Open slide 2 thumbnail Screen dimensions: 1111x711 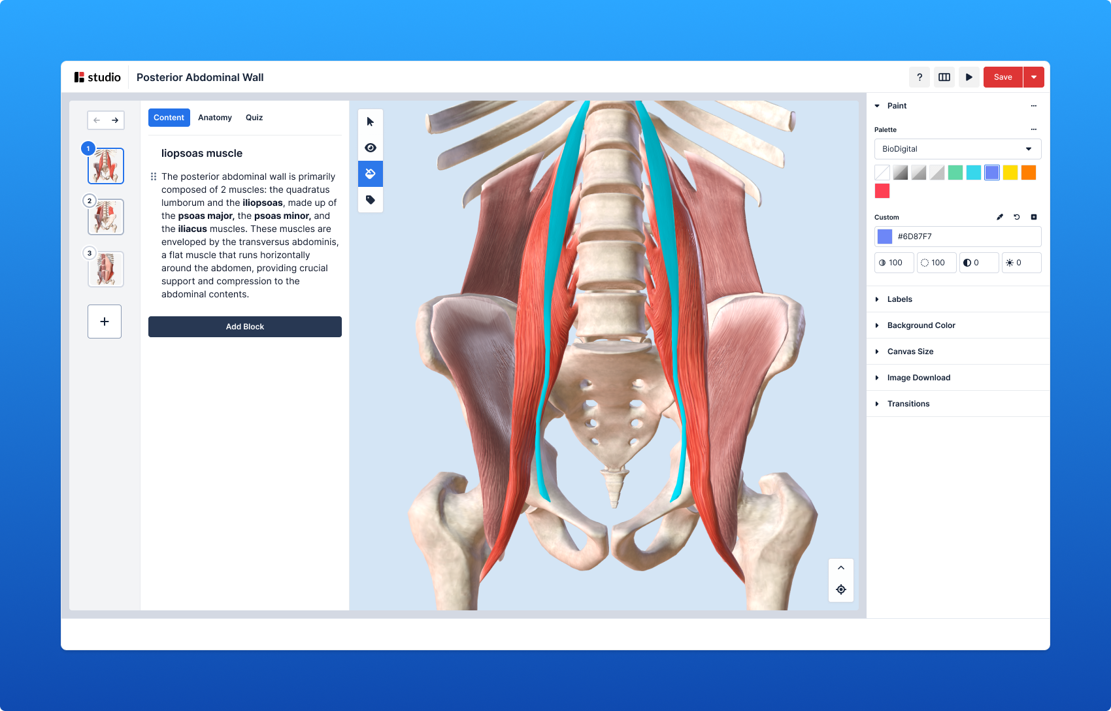click(106, 217)
